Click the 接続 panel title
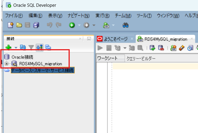The image size is (198, 133). click(10, 39)
